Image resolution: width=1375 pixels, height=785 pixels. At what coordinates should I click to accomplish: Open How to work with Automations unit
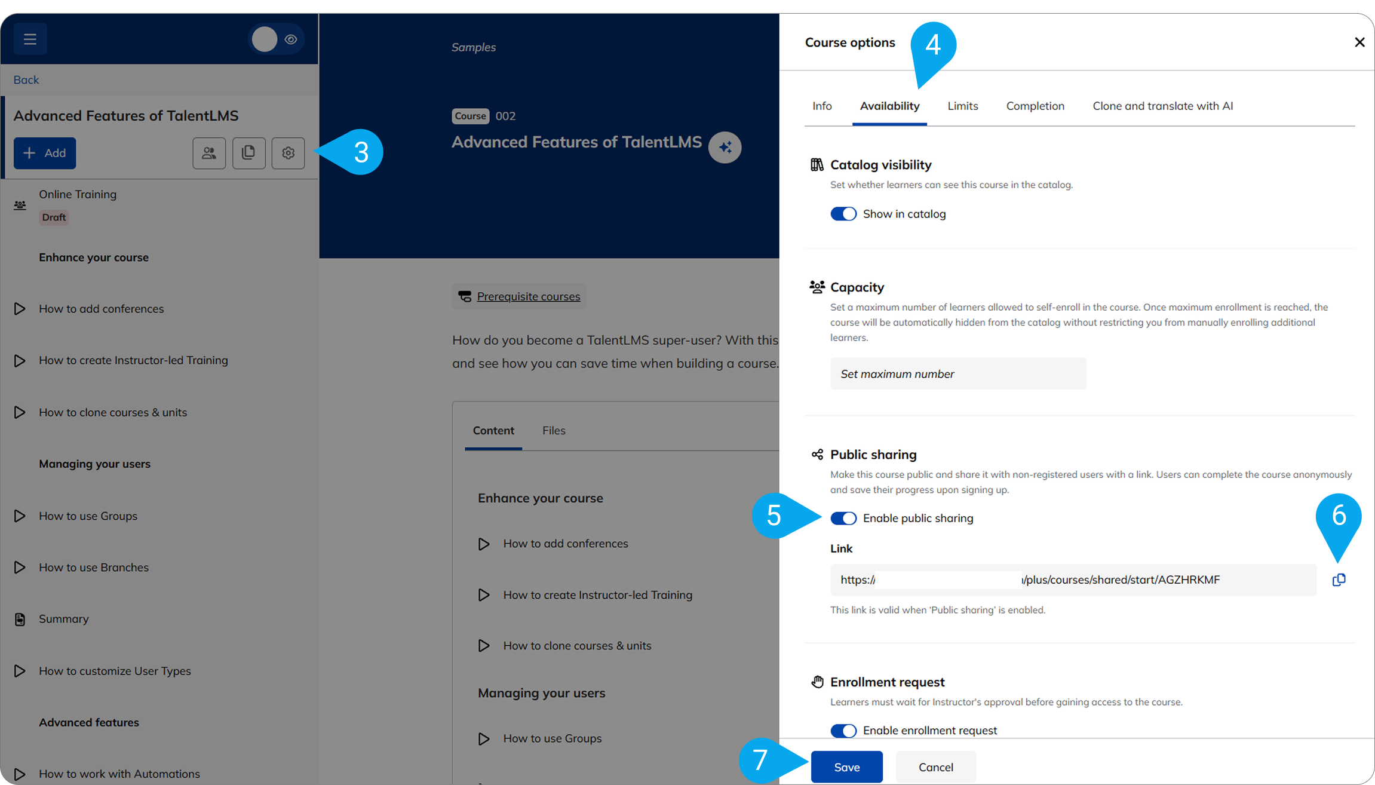(119, 774)
